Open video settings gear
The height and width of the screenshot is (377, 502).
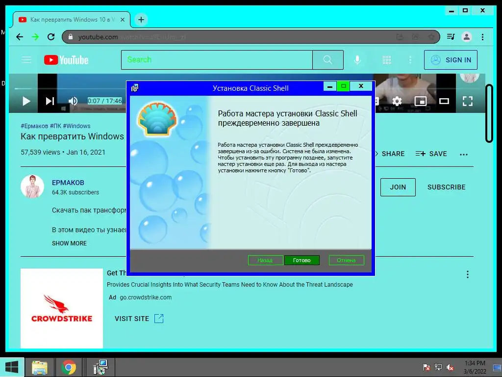click(397, 101)
